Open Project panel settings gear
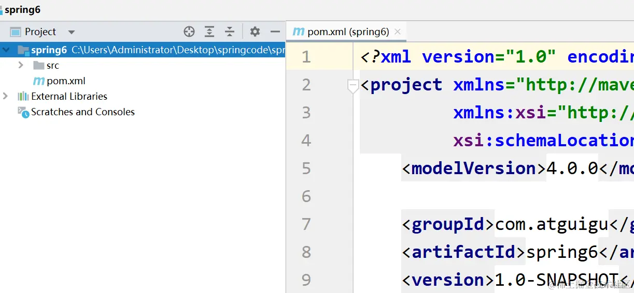The width and height of the screenshot is (634, 293). point(255,32)
